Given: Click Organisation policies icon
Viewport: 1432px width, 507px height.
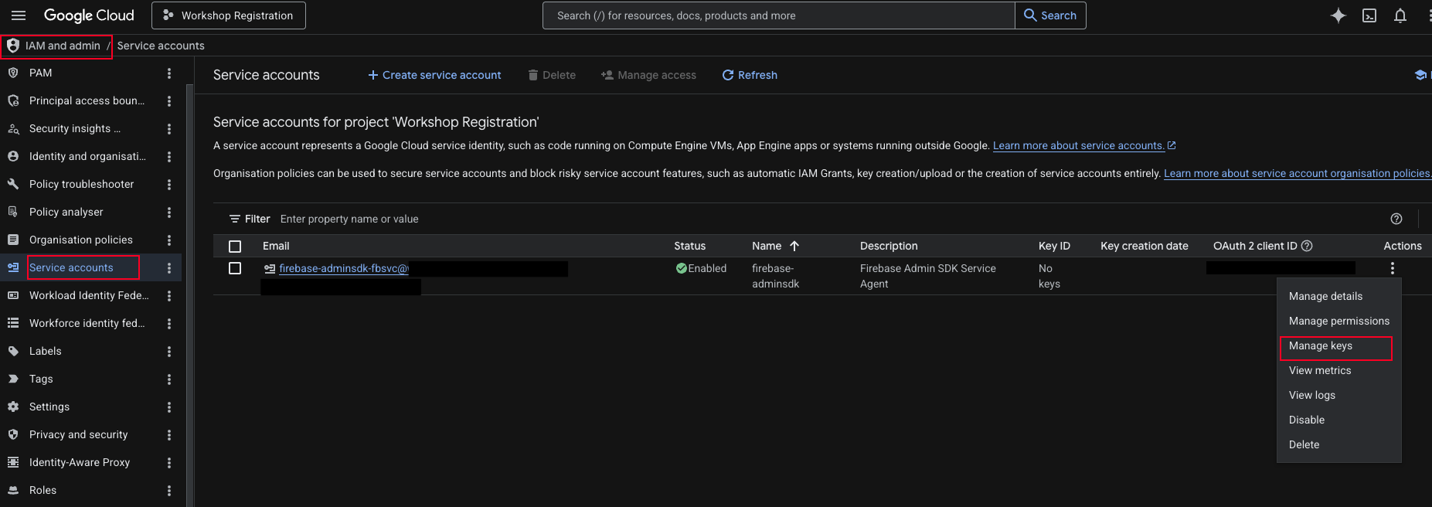Looking at the screenshot, I should [13, 240].
